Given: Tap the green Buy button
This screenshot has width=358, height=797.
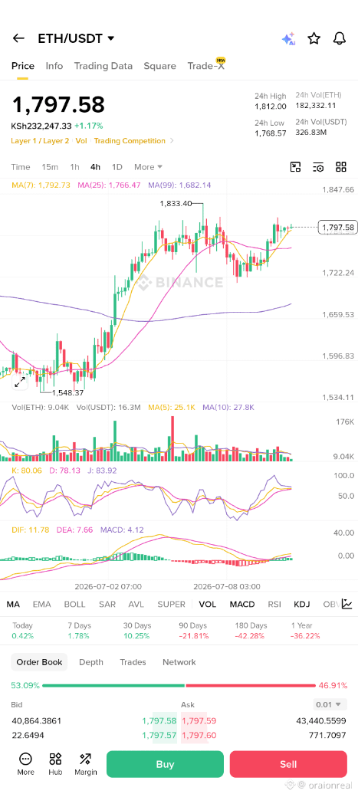Looking at the screenshot, I should 165,764.
